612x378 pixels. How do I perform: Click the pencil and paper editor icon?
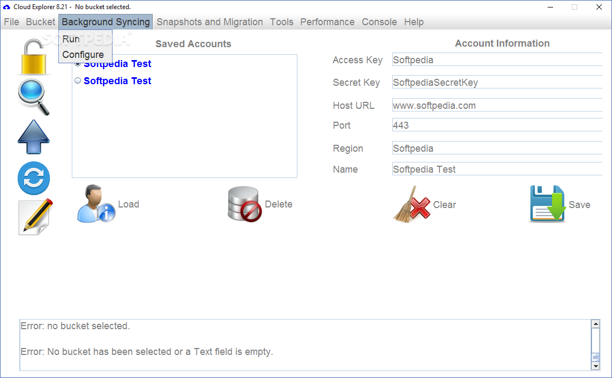click(35, 217)
